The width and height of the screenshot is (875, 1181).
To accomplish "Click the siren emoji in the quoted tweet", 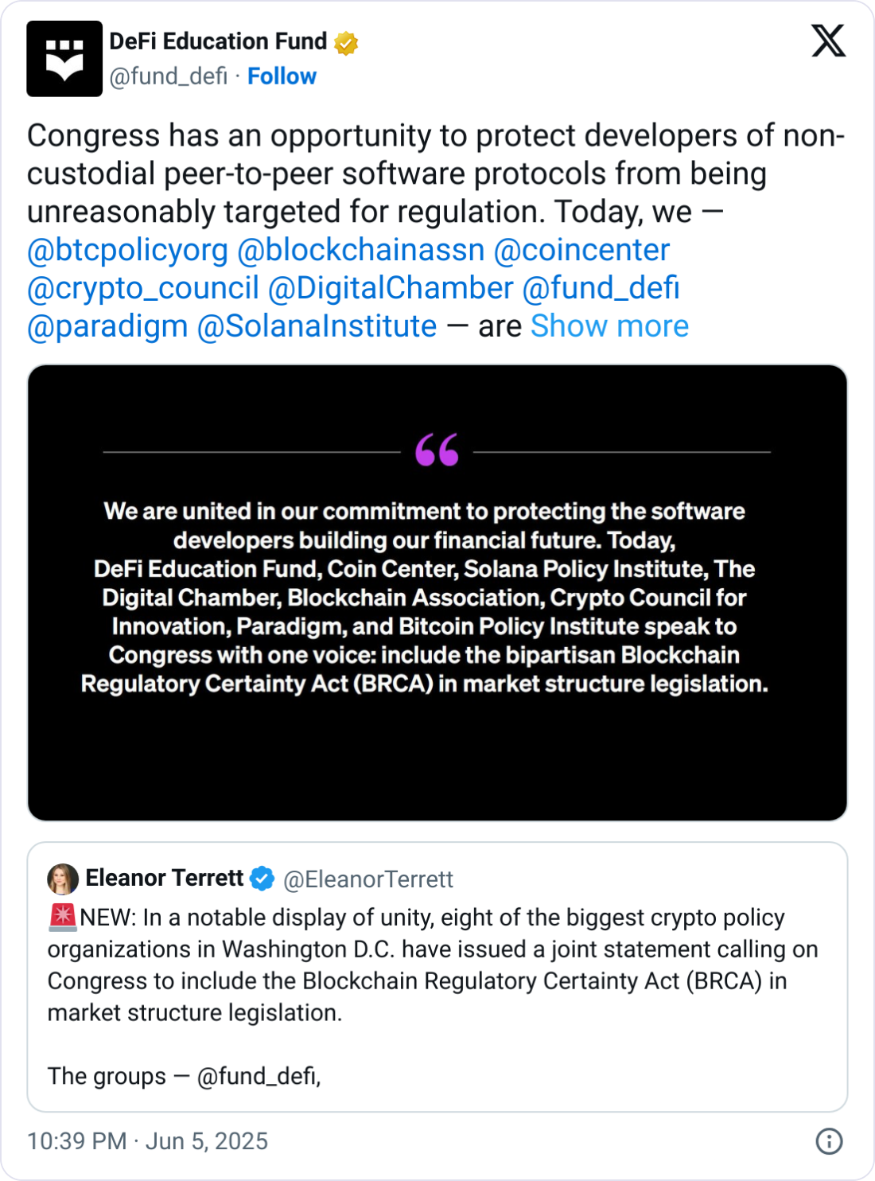I will click(61, 917).
